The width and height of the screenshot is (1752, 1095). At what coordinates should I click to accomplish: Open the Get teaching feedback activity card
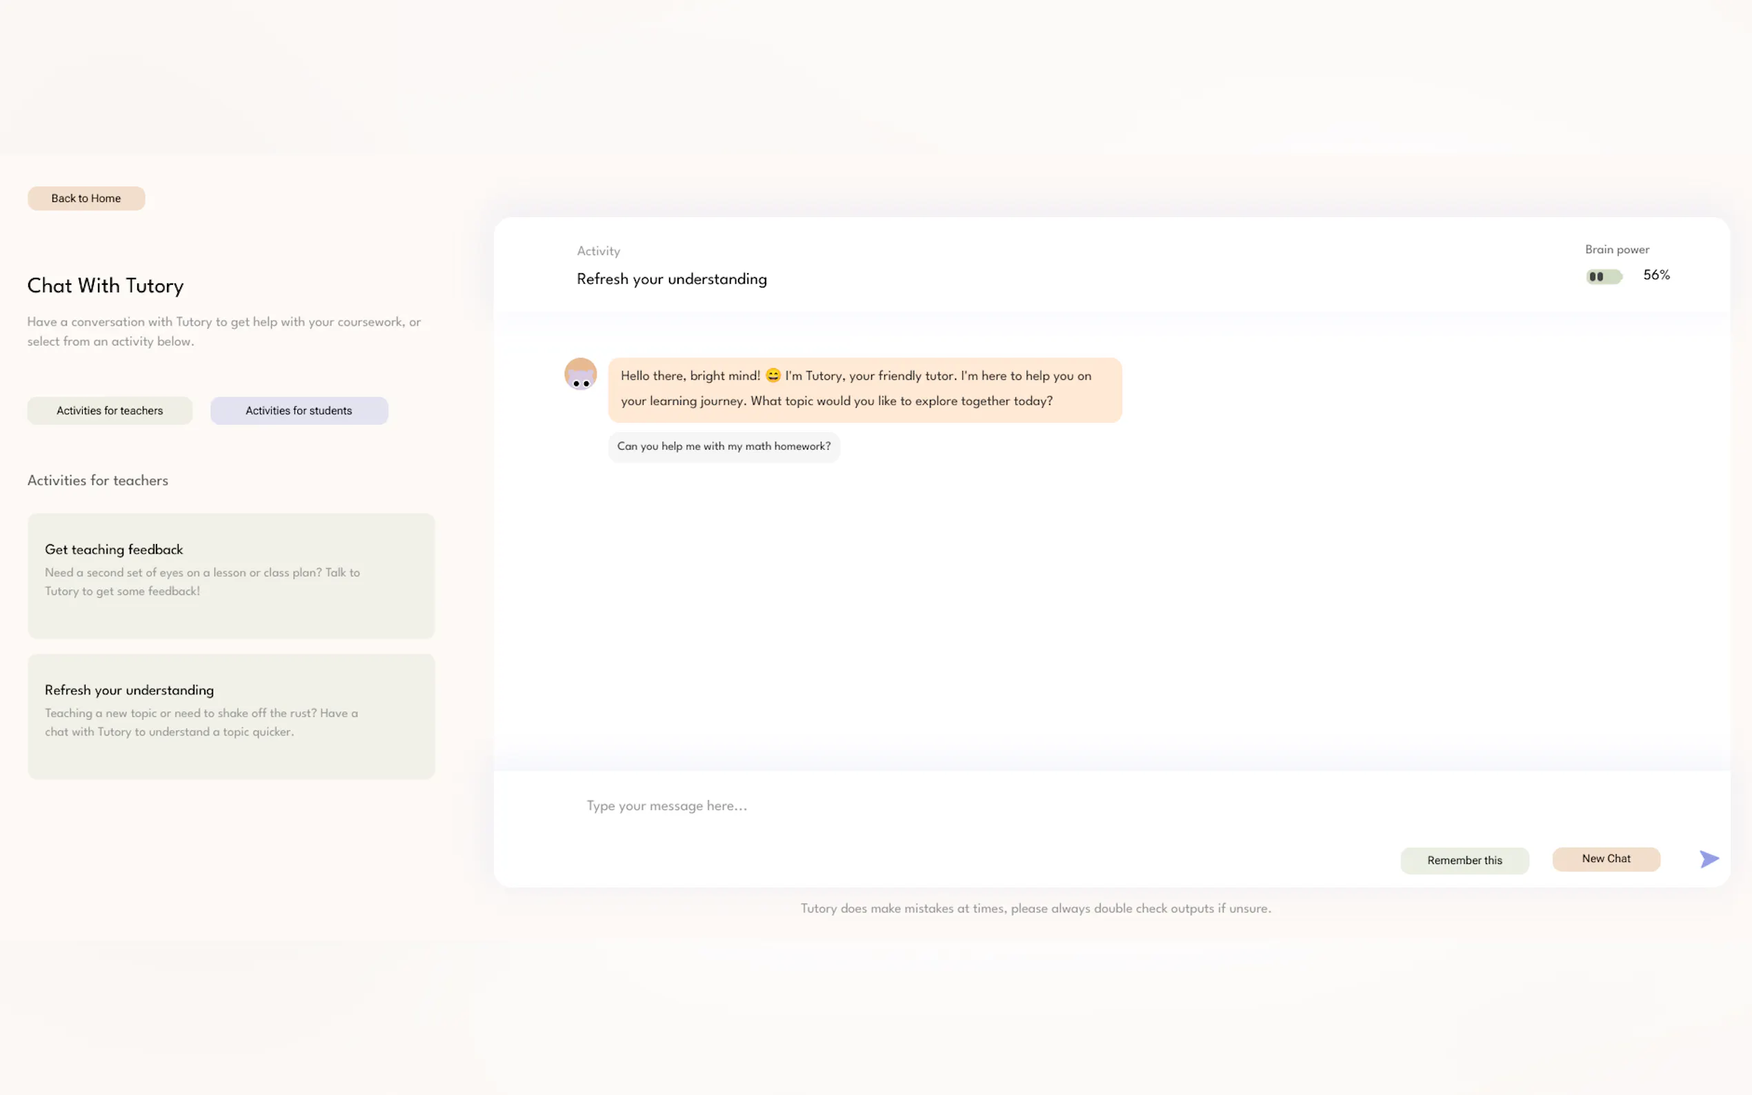tap(231, 576)
